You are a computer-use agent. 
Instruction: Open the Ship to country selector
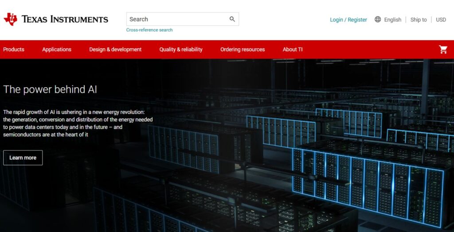coord(418,19)
